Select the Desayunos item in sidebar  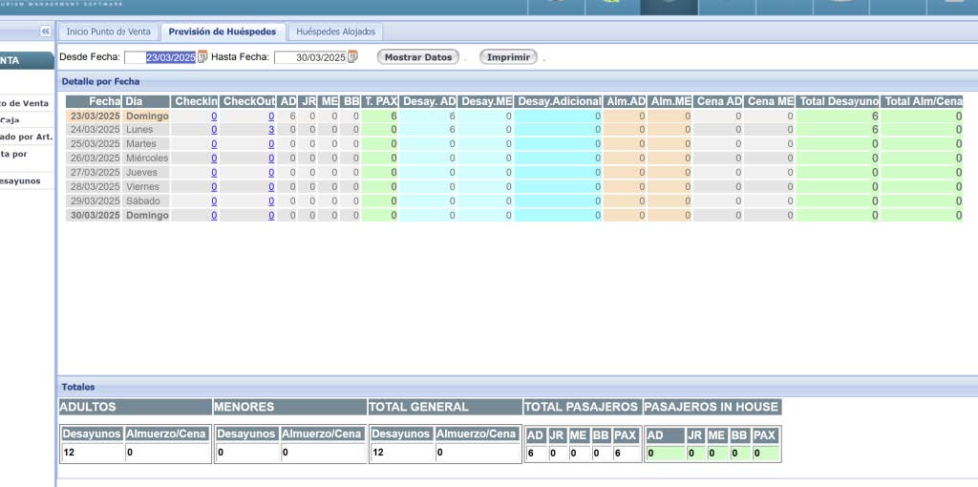tap(20, 181)
